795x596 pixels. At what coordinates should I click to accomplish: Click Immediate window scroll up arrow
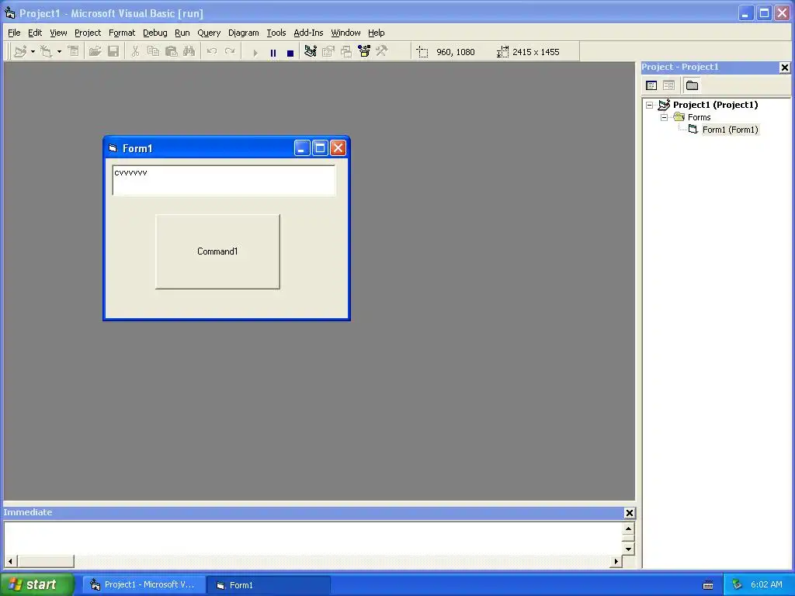[628, 528]
